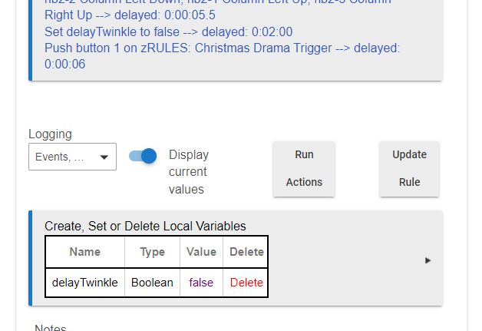This screenshot has height=331, width=482.
Task: Click the false value of delayTwinkle
Action: 201,282
